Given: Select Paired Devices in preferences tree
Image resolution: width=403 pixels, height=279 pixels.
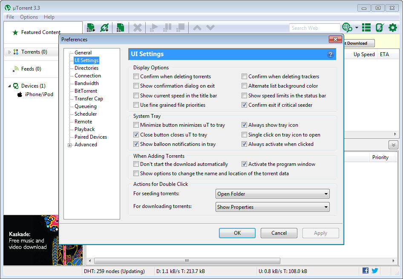Looking at the screenshot, I should click(x=91, y=137).
